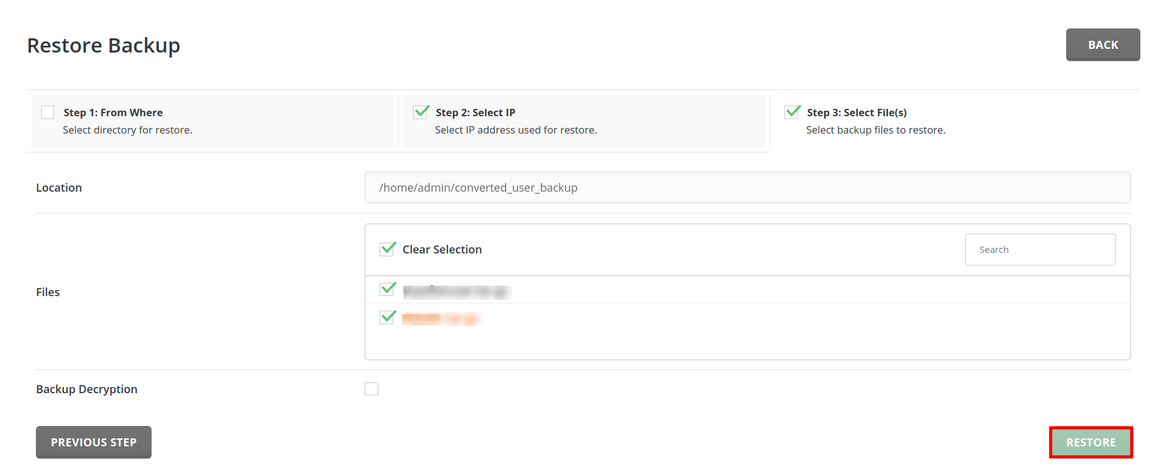Viewport: 1154px width, 468px height.
Task: Click the PREVIOUS STEP button
Action: (x=93, y=442)
